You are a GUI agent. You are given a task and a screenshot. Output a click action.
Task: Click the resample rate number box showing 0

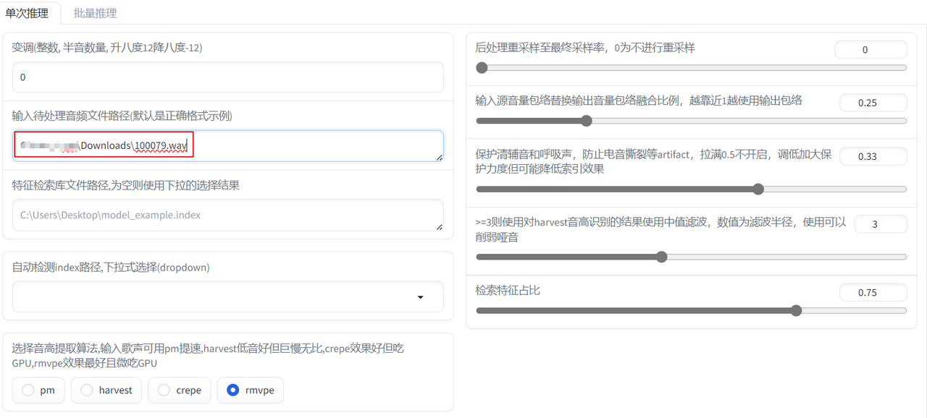[x=870, y=50]
